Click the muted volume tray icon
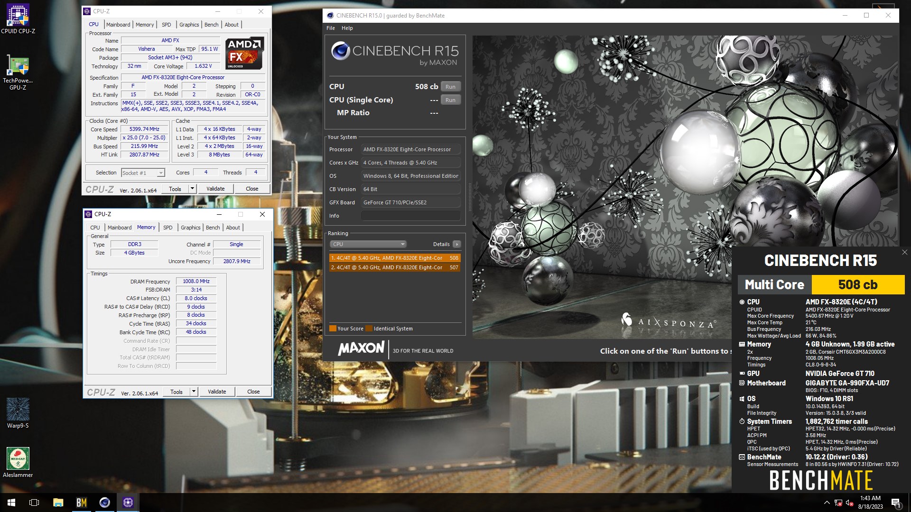Screen dimensions: 911x512 pos(850,503)
